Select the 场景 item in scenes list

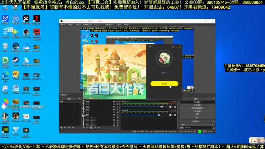tap(70, 102)
